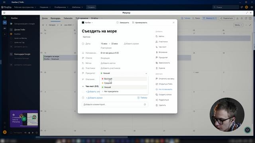255x143 pixels.
Task: Click the Trello search field
Action: click(226, 7)
